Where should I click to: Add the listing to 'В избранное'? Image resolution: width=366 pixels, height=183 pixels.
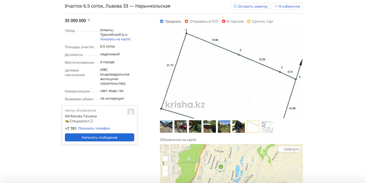coord(287,6)
